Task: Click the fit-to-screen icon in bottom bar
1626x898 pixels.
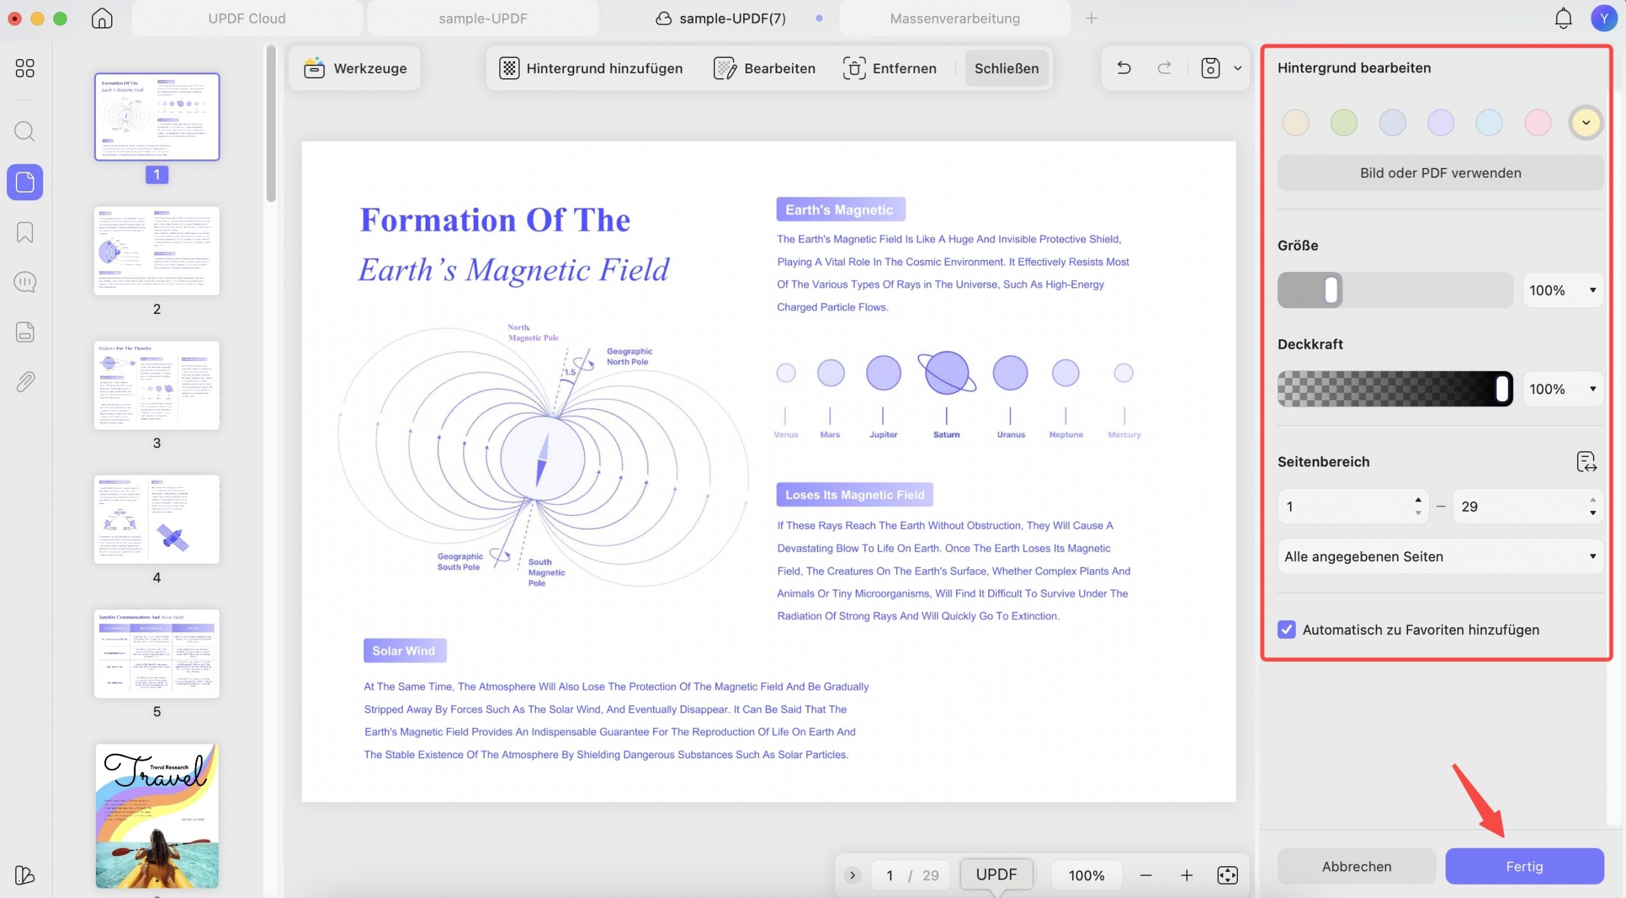Action: [1228, 875]
